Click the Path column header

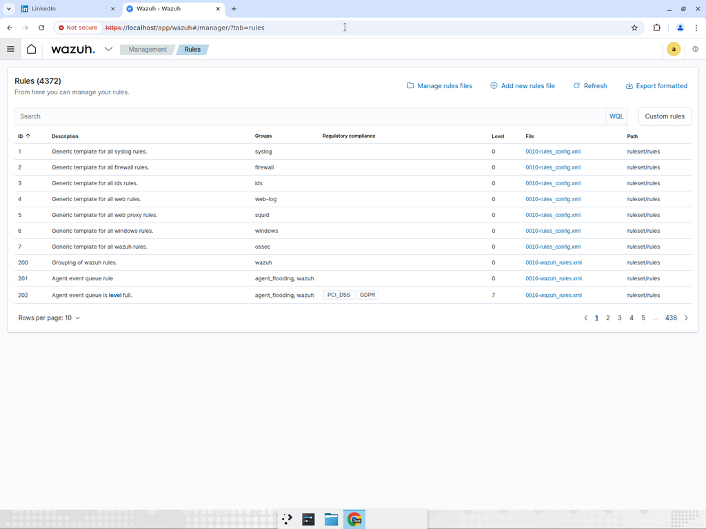coord(632,136)
